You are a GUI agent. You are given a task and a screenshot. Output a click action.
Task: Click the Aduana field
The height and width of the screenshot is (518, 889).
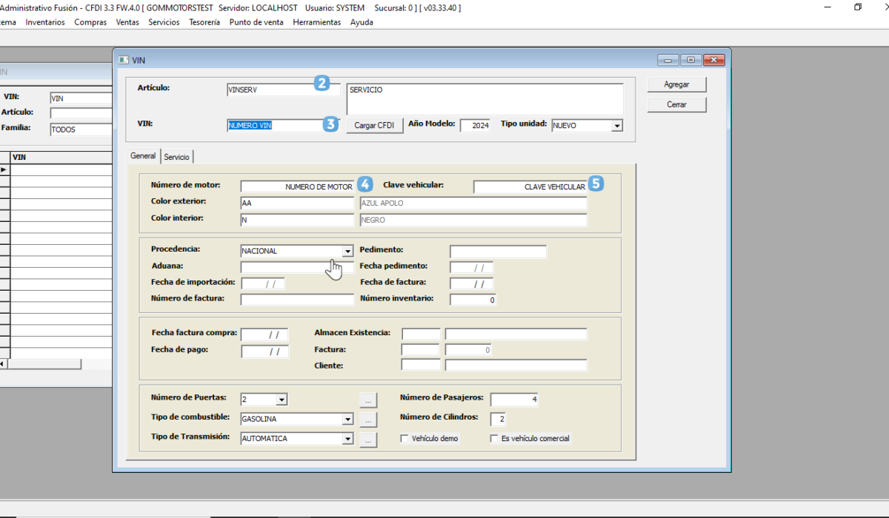click(298, 267)
